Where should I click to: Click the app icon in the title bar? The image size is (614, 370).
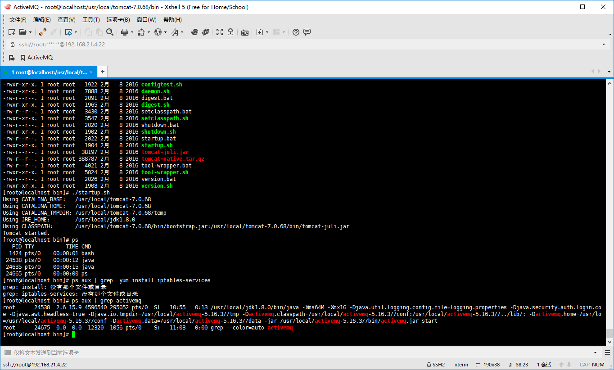point(7,7)
